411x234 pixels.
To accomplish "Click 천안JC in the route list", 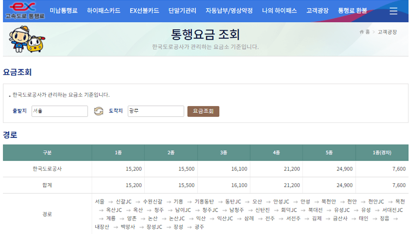I will click(376, 202).
